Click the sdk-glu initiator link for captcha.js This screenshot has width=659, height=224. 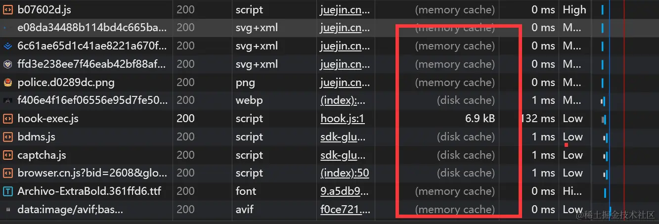345,155
